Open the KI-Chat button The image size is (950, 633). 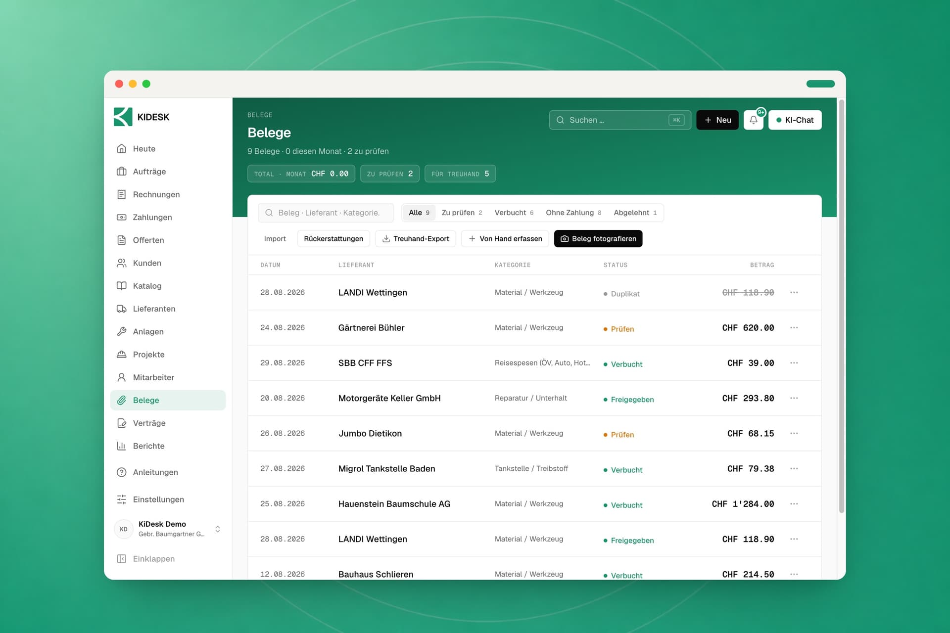tap(795, 120)
